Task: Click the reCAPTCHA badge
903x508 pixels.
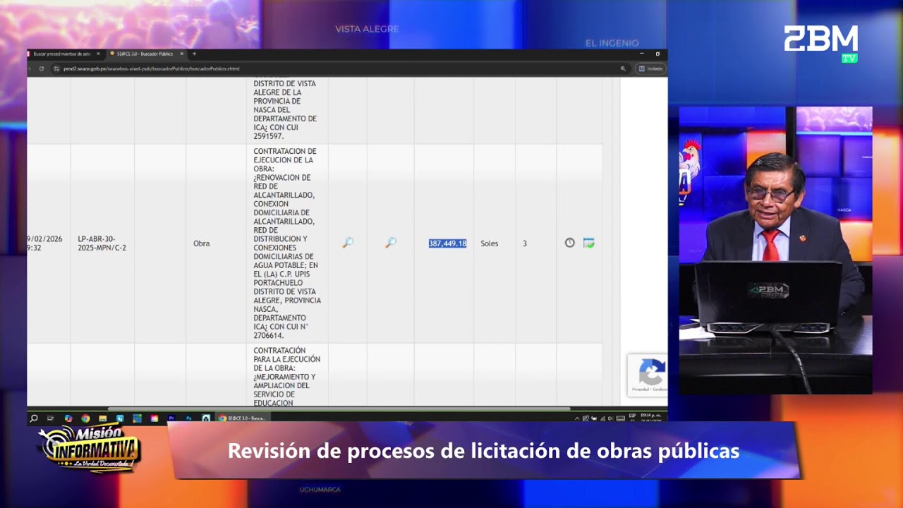Action: (x=647, y=375)
